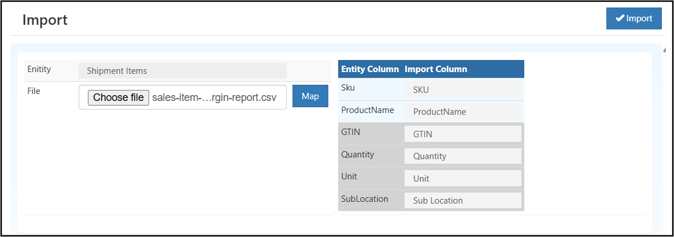Click the Unit entity column label

(x=349, y=176)
